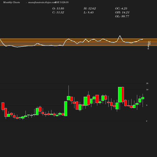Click the first red candle at chart start
Screen dimensions: 157x157
click(3, 106)
